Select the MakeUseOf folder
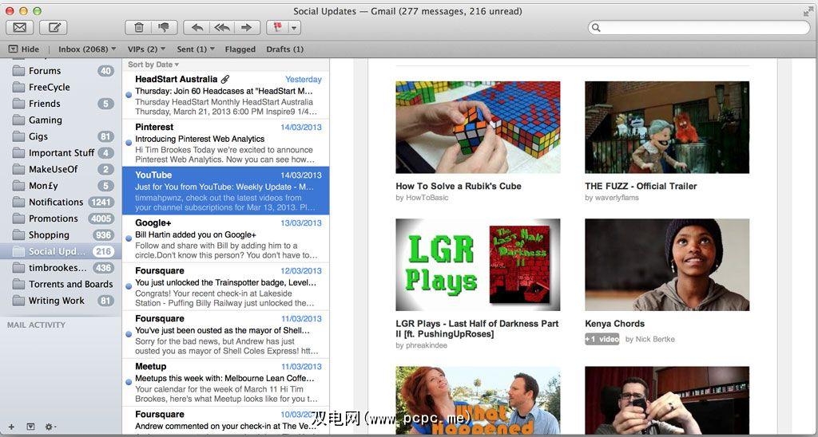This screenshot has height=437, width=818. pyautogui.click(x=61, y=169)
